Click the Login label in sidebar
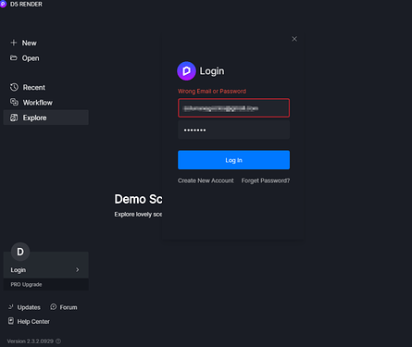 click(19, 270)
